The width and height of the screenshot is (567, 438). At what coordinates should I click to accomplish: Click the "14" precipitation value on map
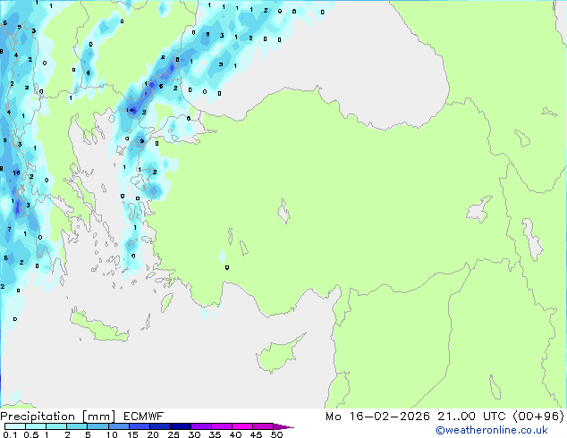click(x=130, y=110)
